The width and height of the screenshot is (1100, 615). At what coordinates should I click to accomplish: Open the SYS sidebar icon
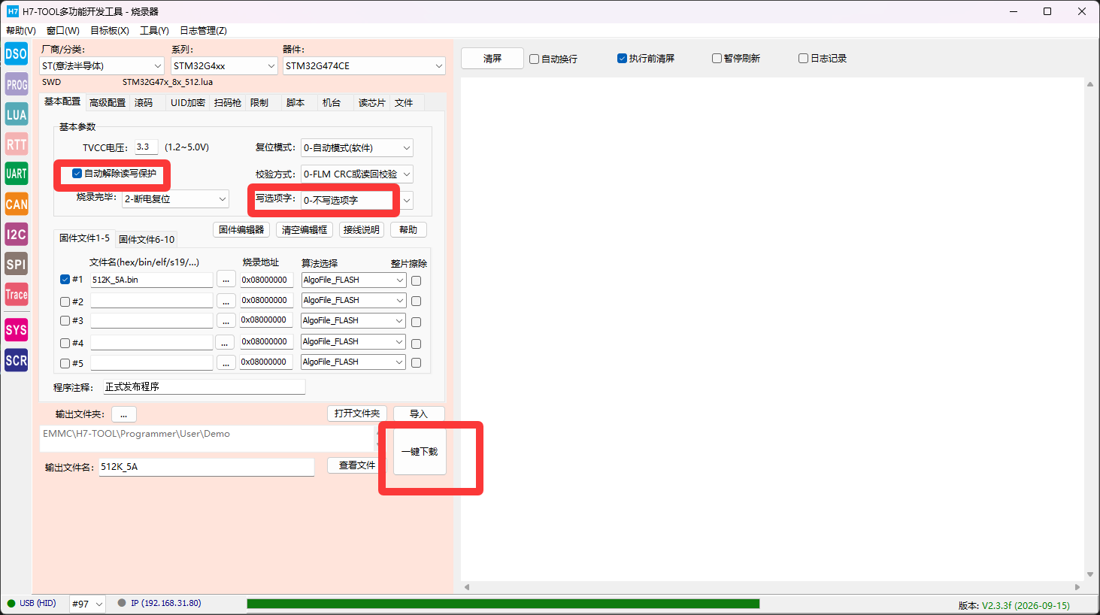pyautogui.click(x=17, y=330)
